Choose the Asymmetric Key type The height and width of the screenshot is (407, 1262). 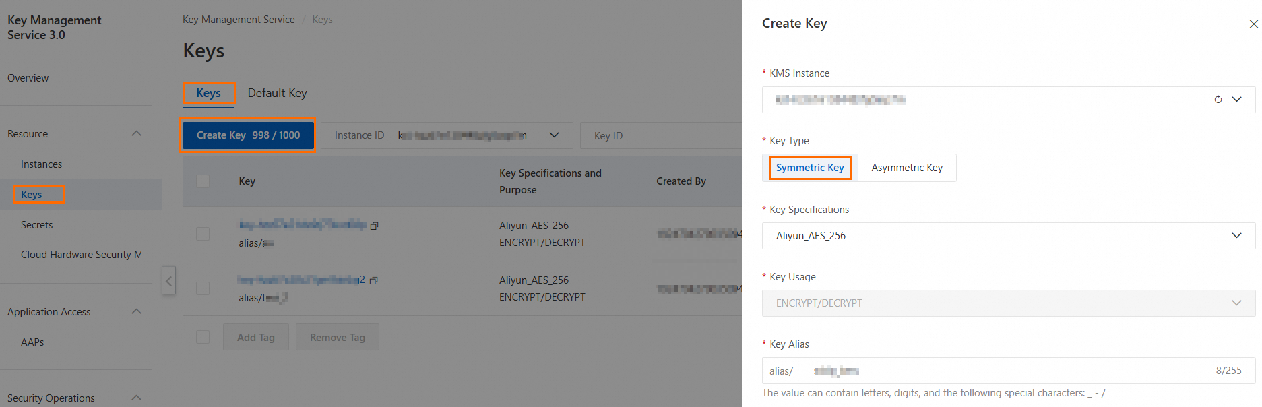tap(906, 168)
